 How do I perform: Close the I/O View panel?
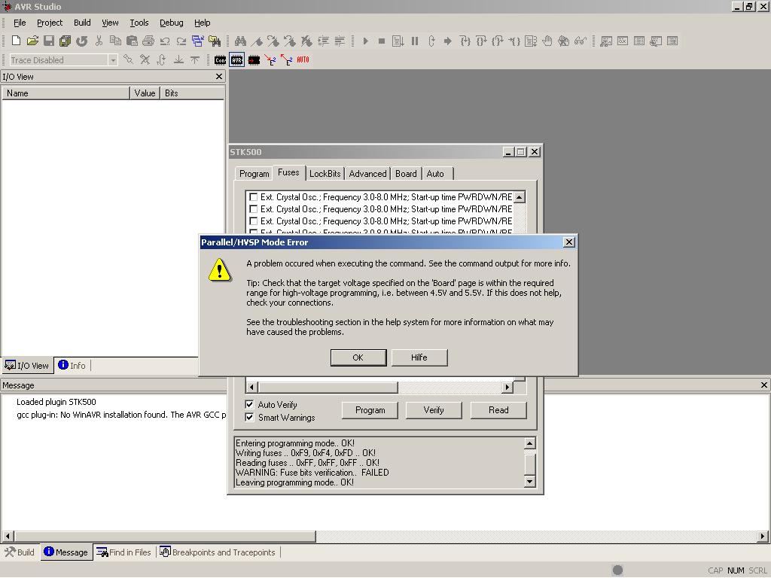click(219, 76)
